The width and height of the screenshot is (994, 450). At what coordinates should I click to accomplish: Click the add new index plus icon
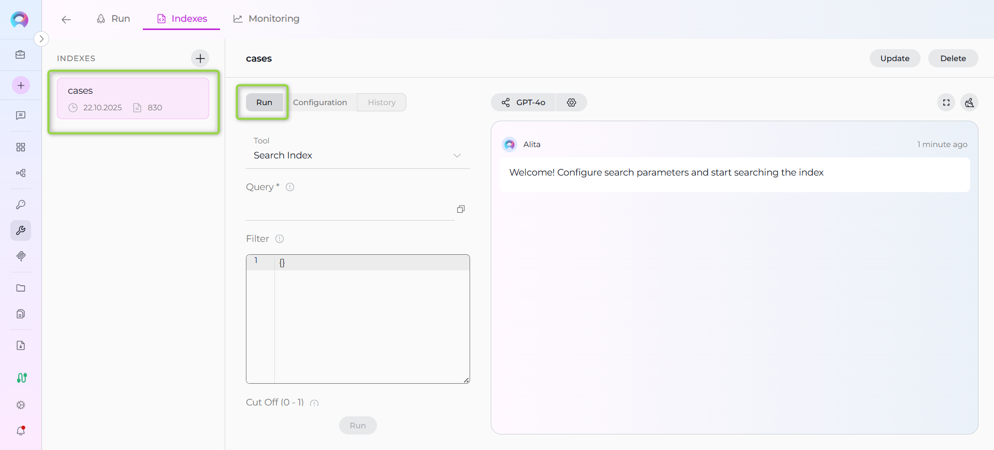tap(200, 59)
